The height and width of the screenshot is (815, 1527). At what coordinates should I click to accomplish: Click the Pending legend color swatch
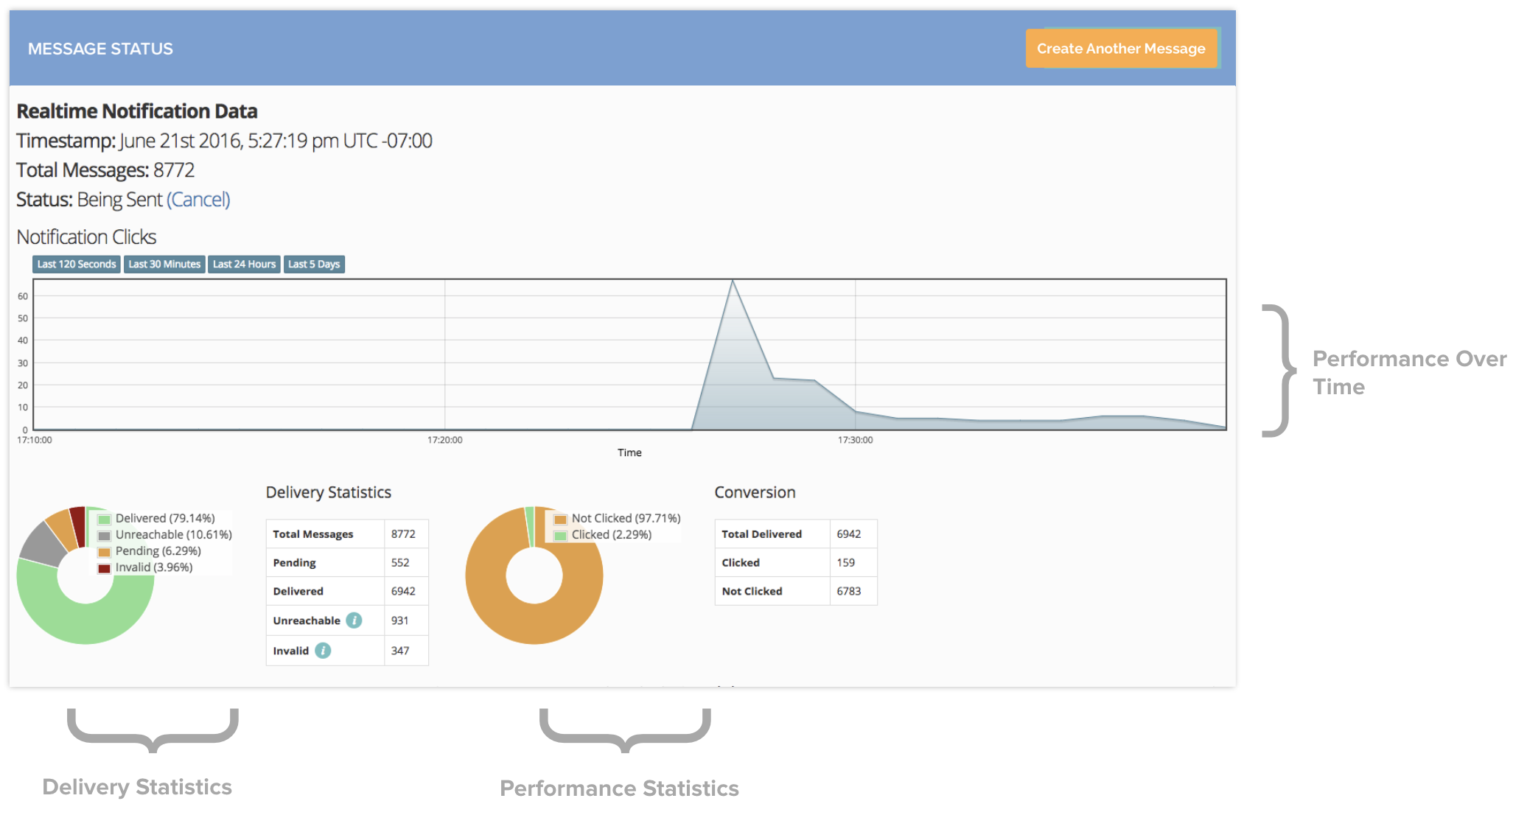pos(105,552)
